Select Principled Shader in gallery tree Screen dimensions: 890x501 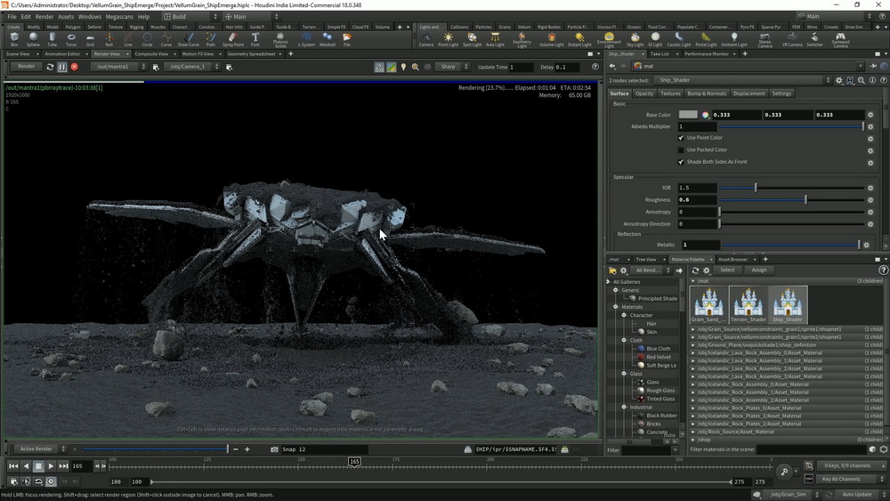(x=658, y=298)
